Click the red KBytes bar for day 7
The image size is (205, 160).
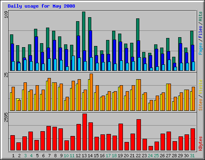[48, 138]
